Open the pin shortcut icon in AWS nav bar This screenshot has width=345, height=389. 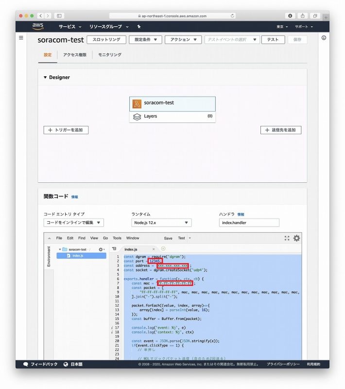coord(139,27)
